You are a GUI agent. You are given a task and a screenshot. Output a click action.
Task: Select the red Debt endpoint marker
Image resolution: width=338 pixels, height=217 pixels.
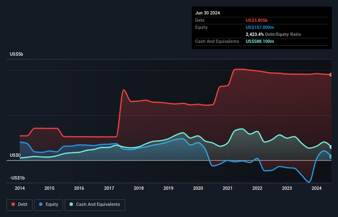tap(331, 75)
